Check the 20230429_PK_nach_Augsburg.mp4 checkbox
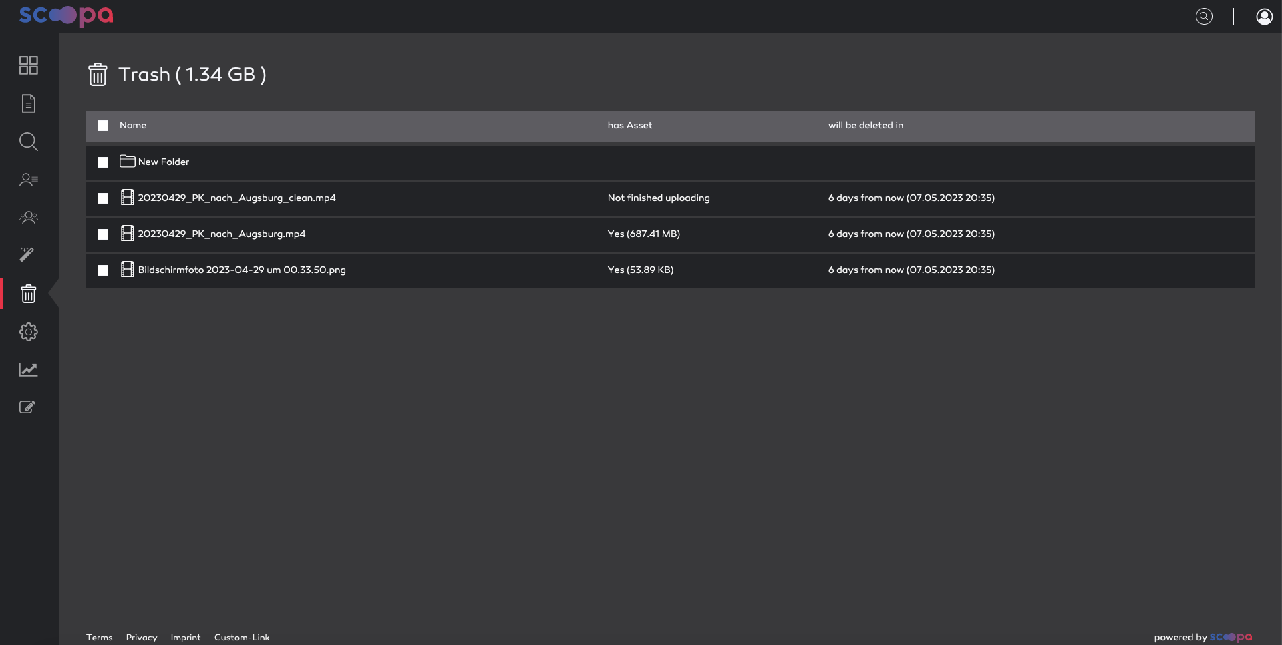Image resolution: width=1282 pixels, height=645 pixels. pos(103,234)
